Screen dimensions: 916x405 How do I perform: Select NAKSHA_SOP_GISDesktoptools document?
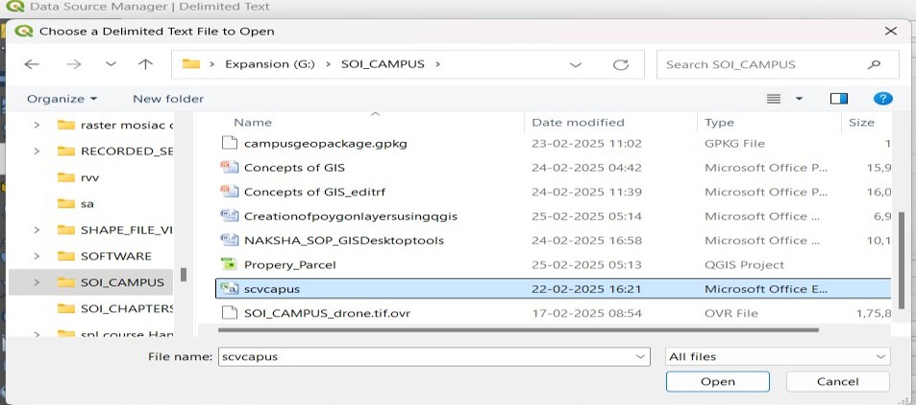click(x=344, y=241)
